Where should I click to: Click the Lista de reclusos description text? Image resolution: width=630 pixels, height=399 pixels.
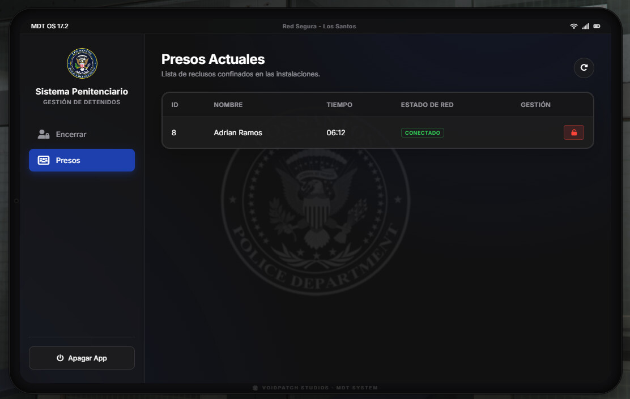pyautogui.click(x=241, y=74)
